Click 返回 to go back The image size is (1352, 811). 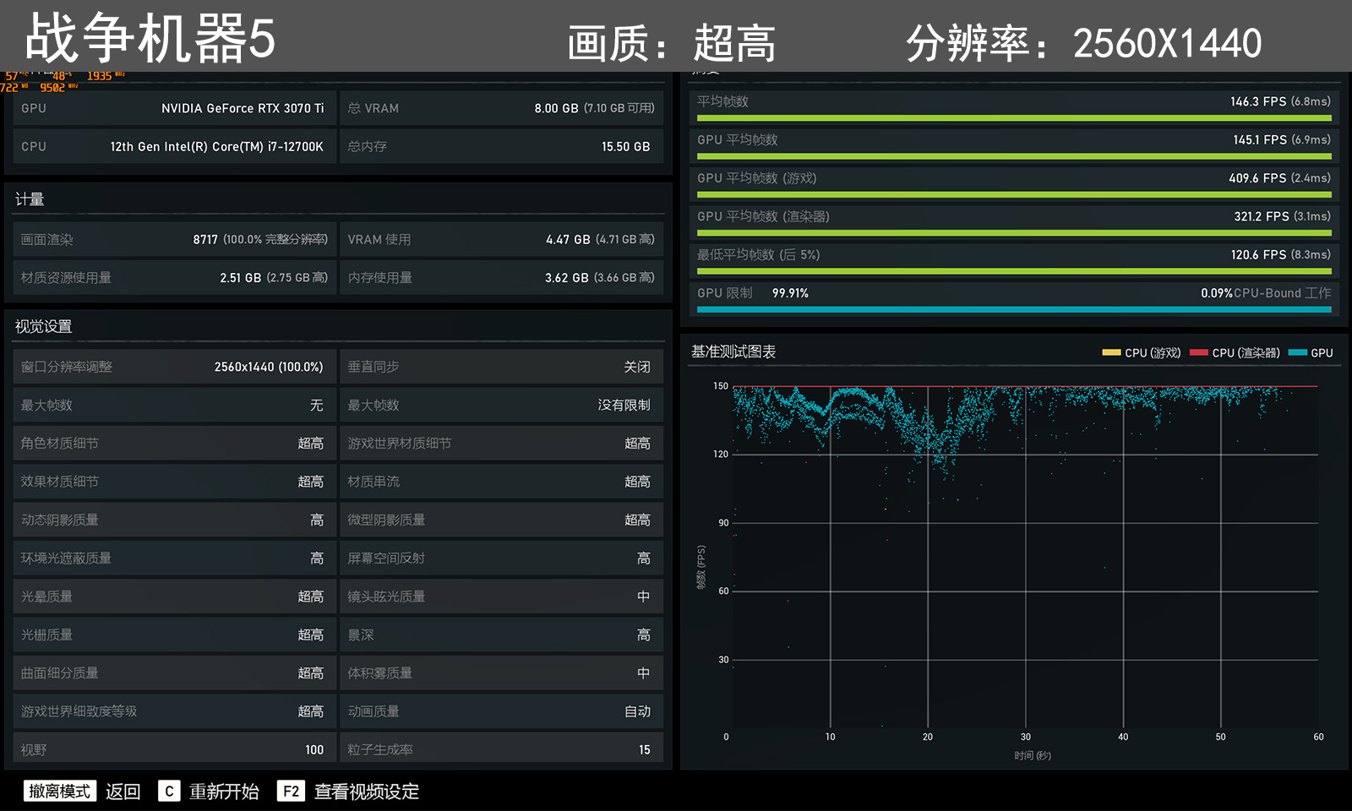pos(123,792)
